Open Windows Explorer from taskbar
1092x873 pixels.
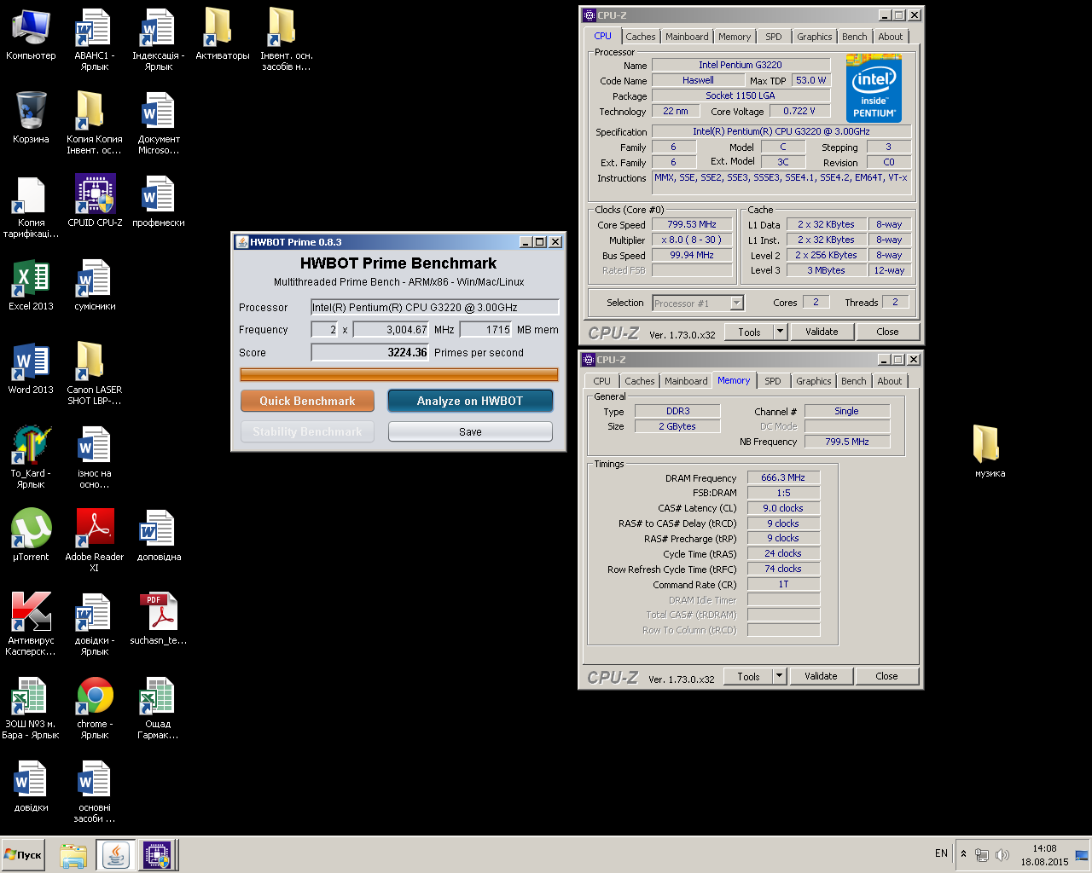[x=73, y=855]
